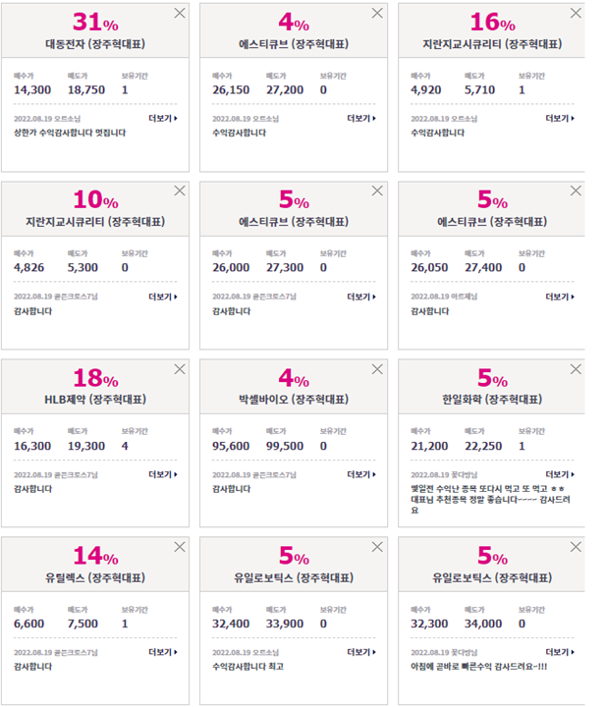
Task: Expand 더보기 on the 유틸렉스 card
Action: (x=163, y=652)
